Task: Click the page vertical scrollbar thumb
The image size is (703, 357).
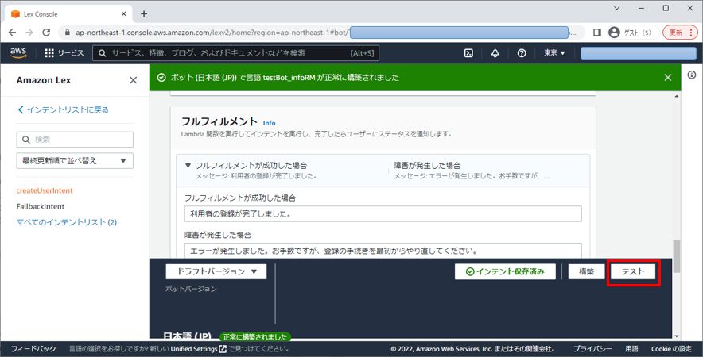Action: [x=677, y=256]
